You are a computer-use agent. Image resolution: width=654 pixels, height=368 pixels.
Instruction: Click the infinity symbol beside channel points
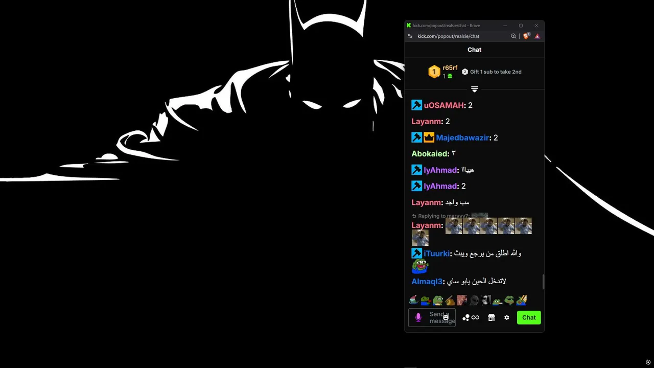[x=475, y=318]
